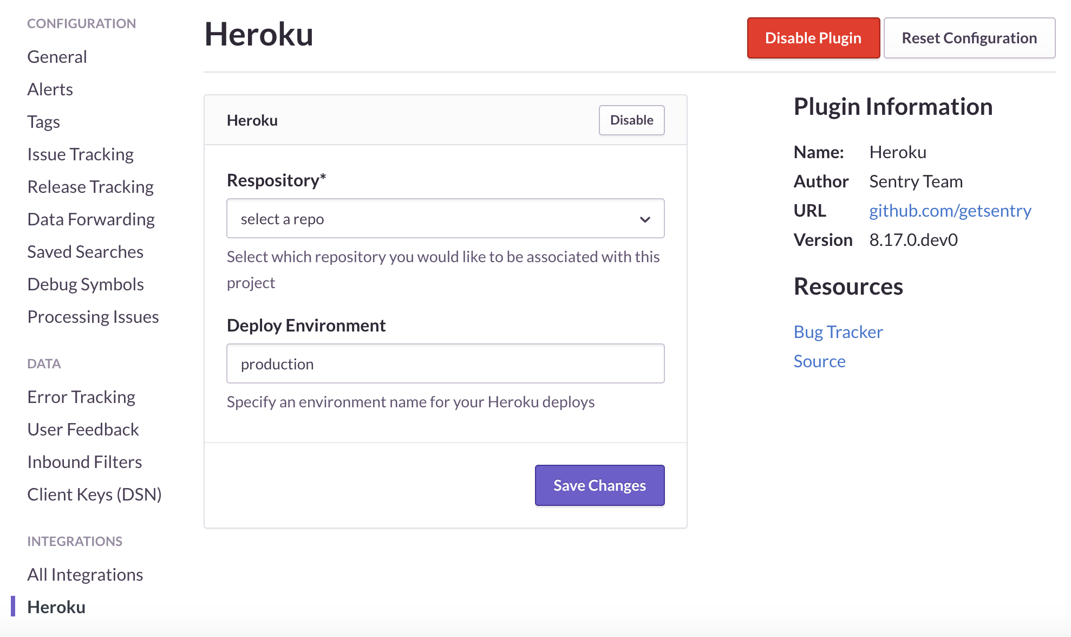The width and height of the screenshot is (1071, 637).
Task: Navigate to Issue Tracking settings
Action: pos(80,154)
